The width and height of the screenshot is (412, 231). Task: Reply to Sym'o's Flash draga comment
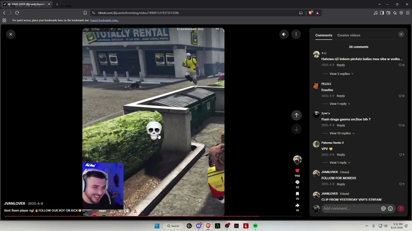341,125
